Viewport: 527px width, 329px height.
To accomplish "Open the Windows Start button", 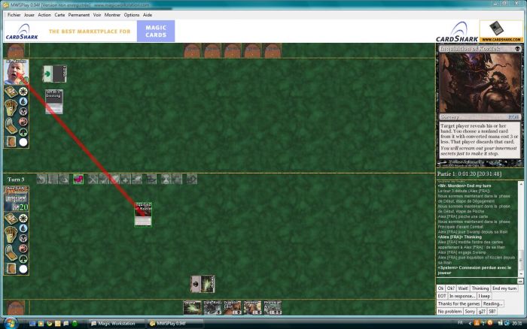I will coord(10,323).
